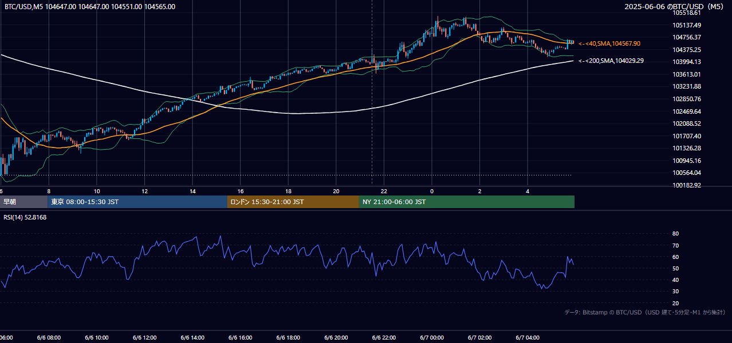Click hour label 22 under price chart
732x343 pixels.
point(384,191)
